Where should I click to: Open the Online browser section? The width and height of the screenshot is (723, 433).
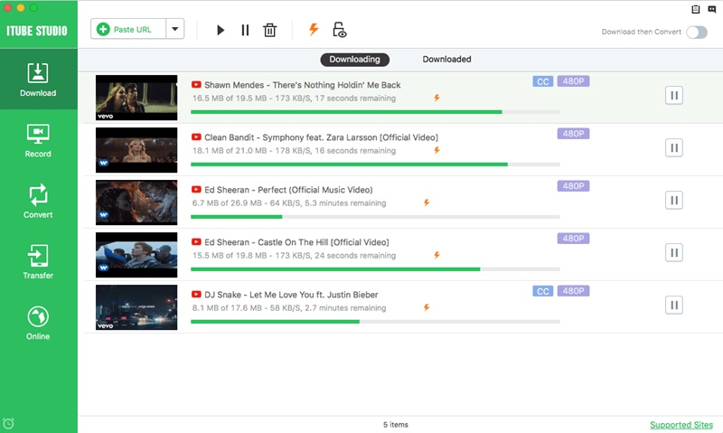[38, 323]
